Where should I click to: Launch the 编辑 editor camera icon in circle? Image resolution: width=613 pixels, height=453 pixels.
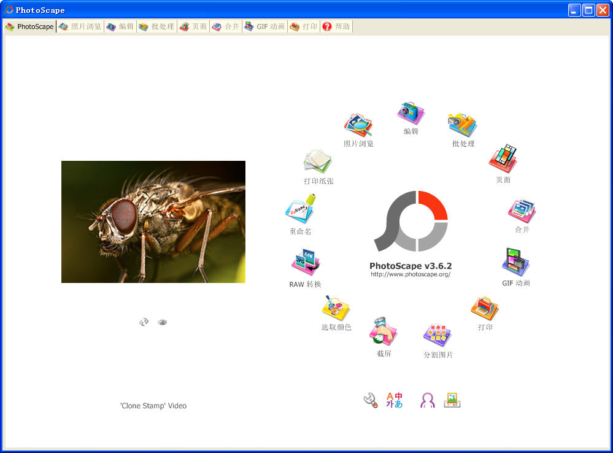pos(411,113)
